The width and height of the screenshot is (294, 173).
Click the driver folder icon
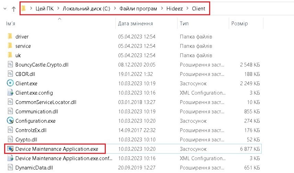click(10, 37)
